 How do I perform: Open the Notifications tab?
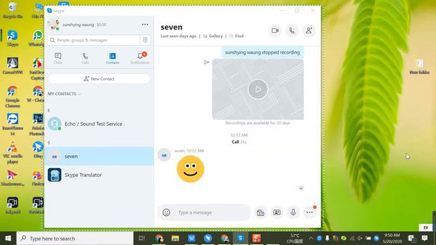pyautogui.click(x=140, y=59)
